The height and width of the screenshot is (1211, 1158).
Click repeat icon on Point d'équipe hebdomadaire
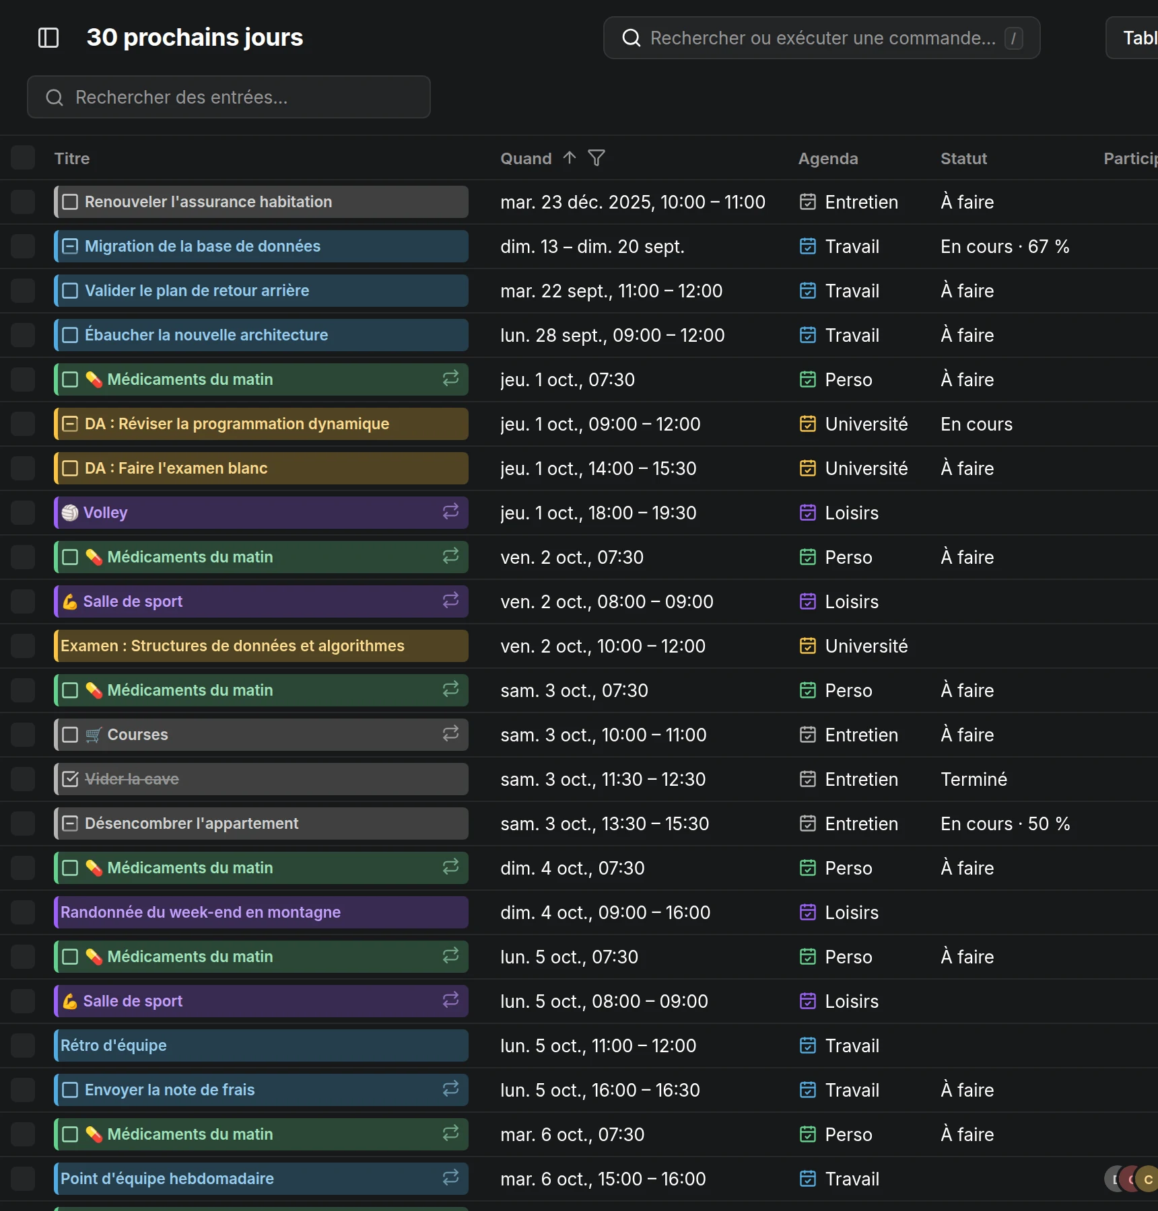tap(450, 1178)
